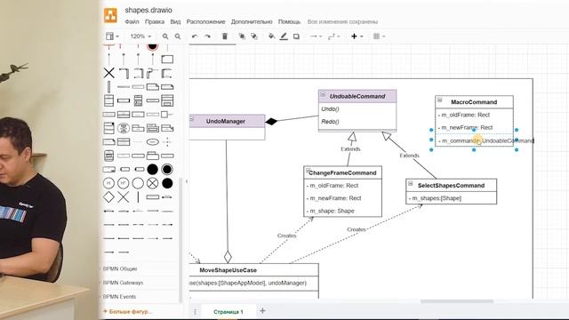Click the draw.io orange logo icon

pos(110,15)
